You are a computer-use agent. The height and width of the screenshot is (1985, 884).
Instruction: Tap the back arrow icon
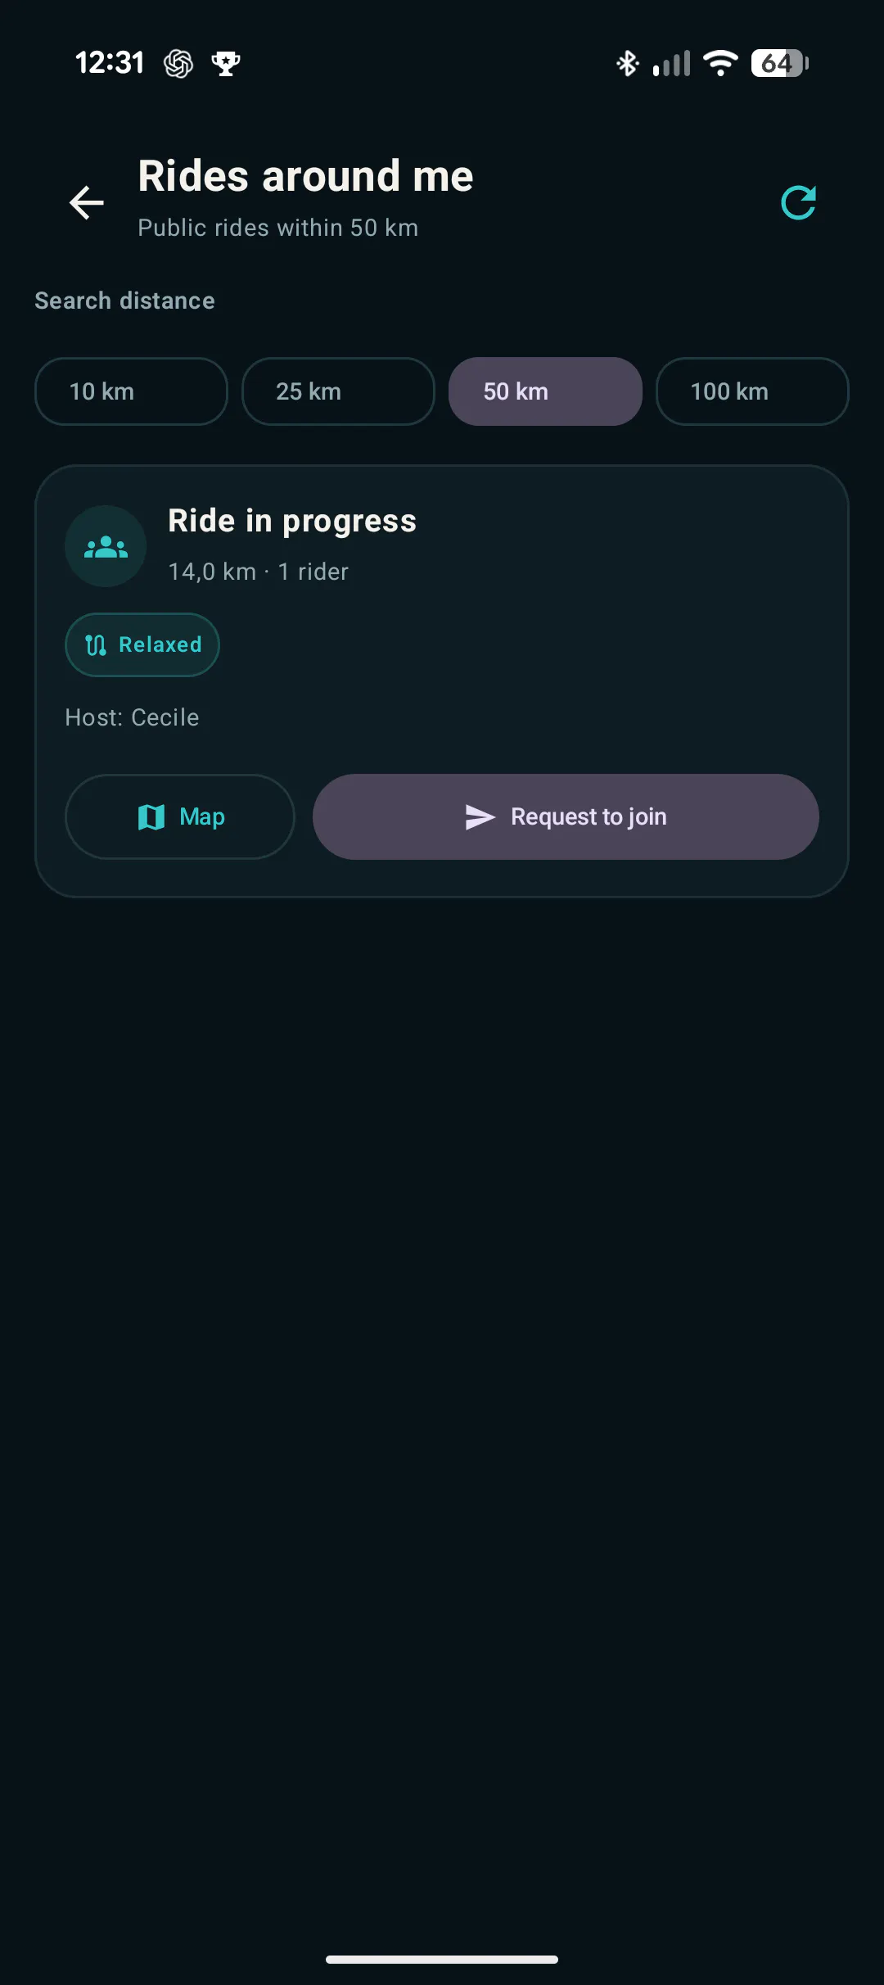pyautogui.click(x=87, y=202)
